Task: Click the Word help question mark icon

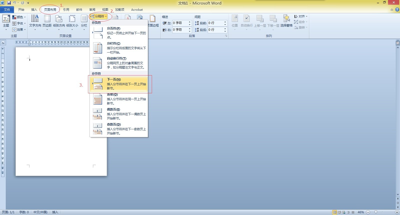Action: [397, 10]
